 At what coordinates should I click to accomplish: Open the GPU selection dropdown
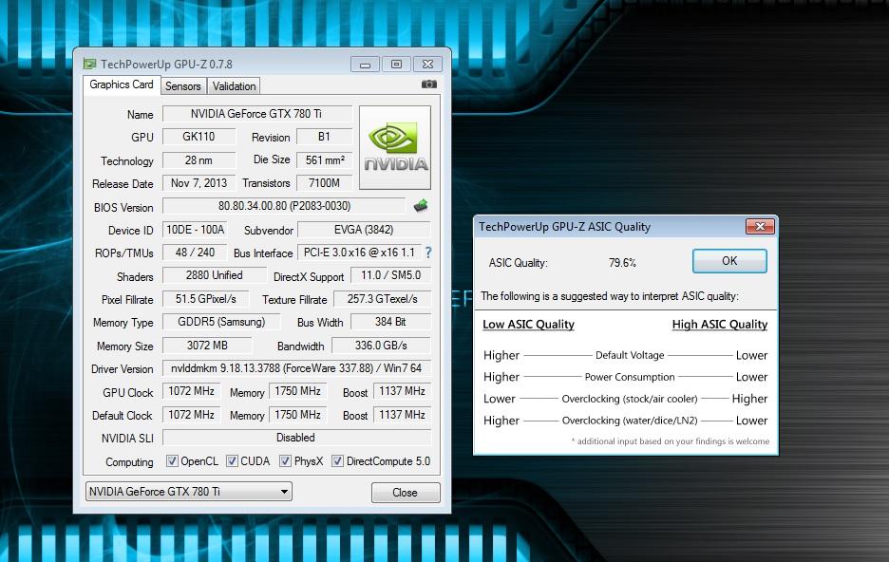pos(189,491)
